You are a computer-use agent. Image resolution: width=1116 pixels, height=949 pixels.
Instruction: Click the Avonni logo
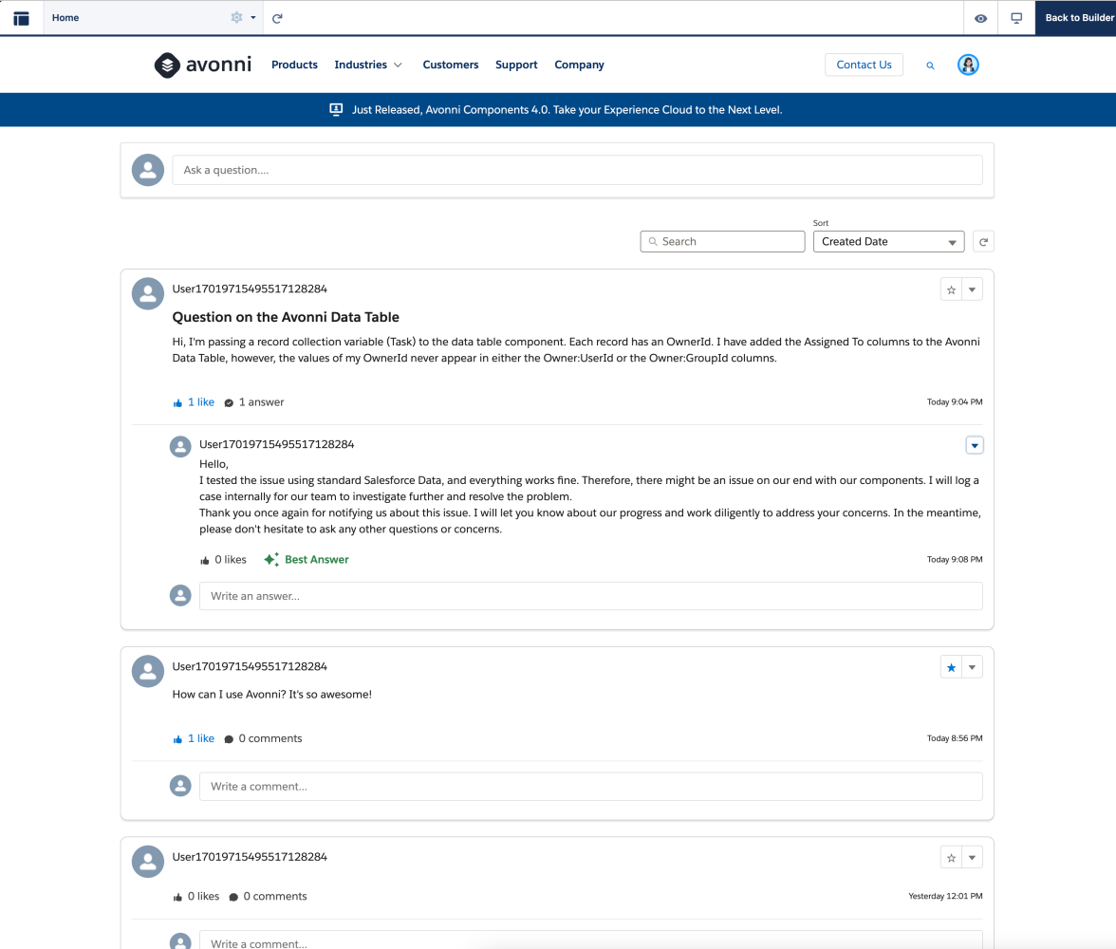coord(202,65)
